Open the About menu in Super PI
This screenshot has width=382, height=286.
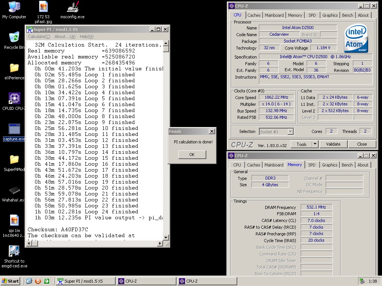65,36
